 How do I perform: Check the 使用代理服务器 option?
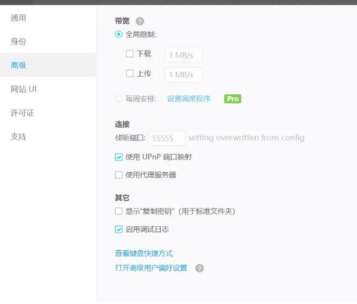(x=119, y=175)
